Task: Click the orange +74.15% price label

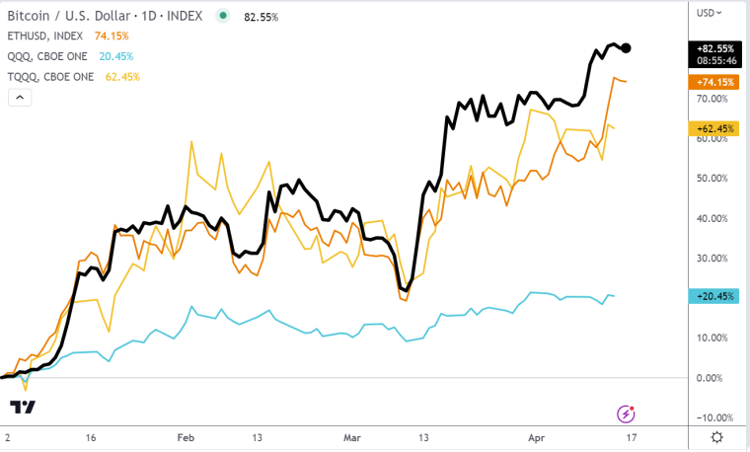Action: tap(713, 83)
